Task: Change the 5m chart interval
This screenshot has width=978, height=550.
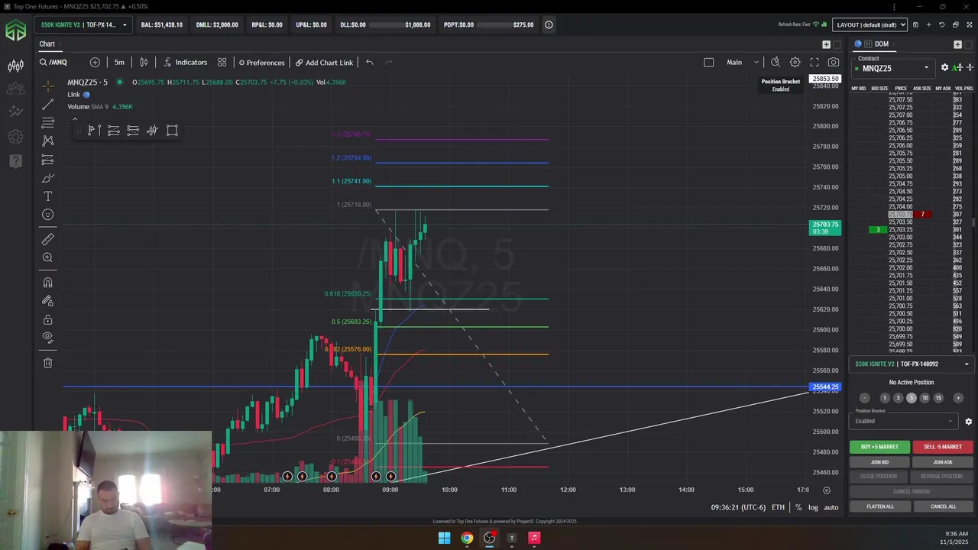Action: point(119,63)
